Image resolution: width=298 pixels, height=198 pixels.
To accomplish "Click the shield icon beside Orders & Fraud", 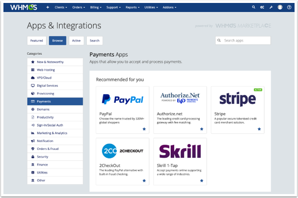I will 33,149.
